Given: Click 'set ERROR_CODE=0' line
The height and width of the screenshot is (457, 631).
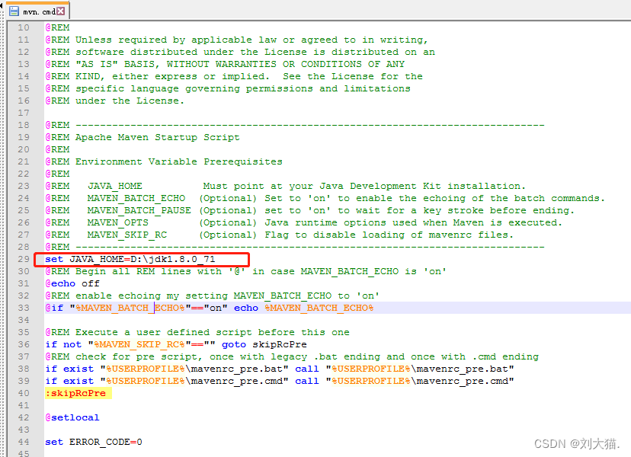Looking at the screenshot, I should tap(94, 442).
